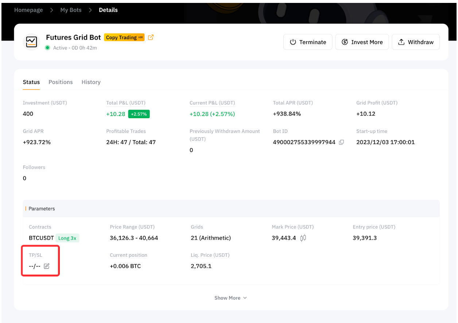The image size is (458, 323).
Task: Terminate the grid bot
Action: tap(308, 42)
